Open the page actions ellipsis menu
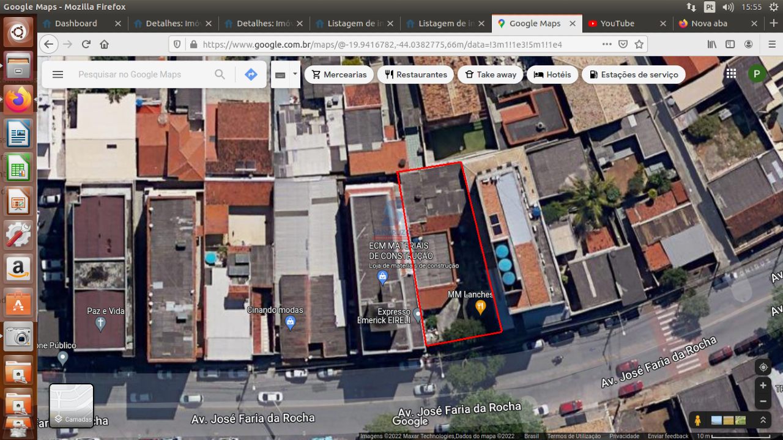The width and height of the screenshot is (783, 440). click(x=607, y=43)
